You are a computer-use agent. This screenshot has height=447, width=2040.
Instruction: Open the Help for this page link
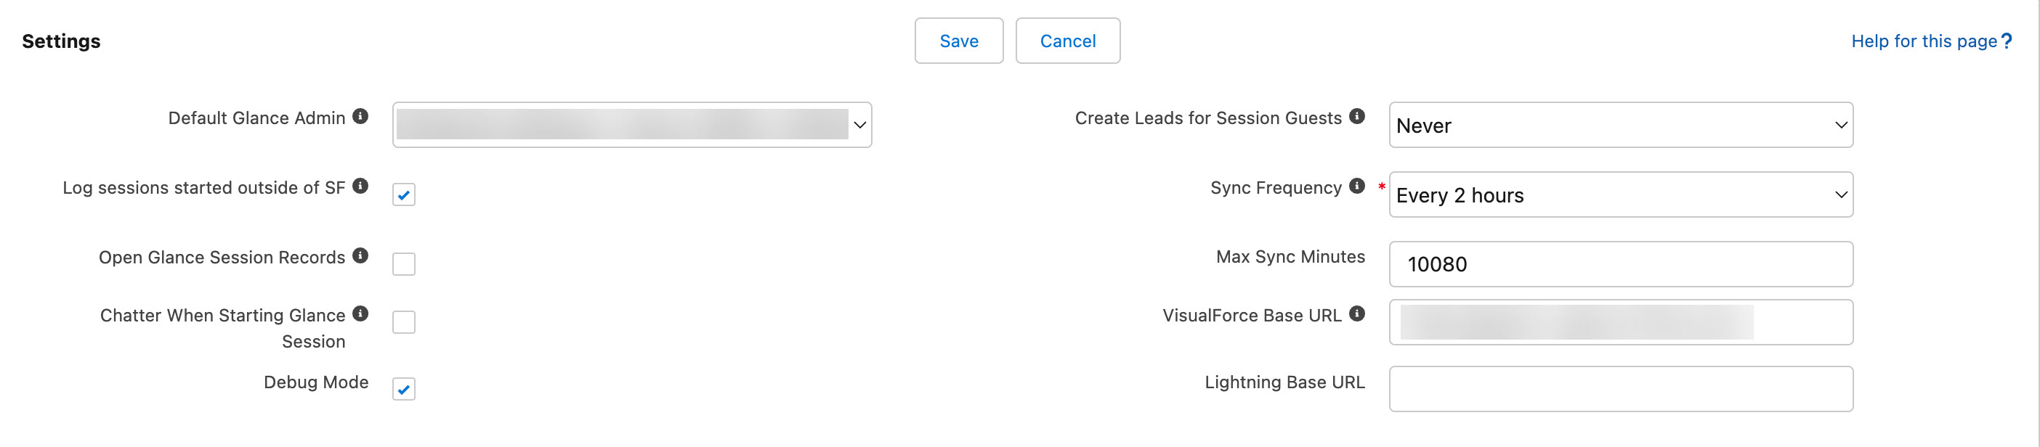click(1923, 41)
